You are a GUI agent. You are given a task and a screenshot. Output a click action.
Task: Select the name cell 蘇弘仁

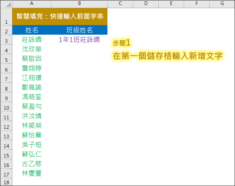pyautogui.click(x=31, y=154)
